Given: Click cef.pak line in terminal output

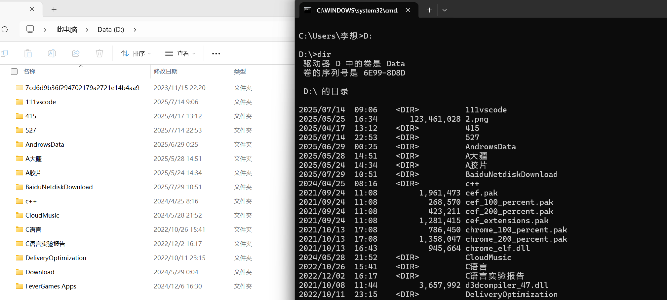Looking at the screenshot, I should pyautogui.click(x=398, y=193).
